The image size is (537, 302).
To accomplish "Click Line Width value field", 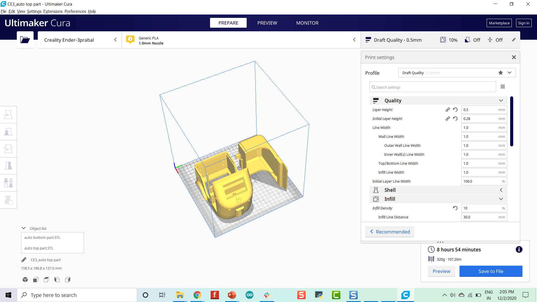I will 484,128.
